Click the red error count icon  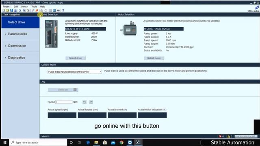click(x=220, y=136)
